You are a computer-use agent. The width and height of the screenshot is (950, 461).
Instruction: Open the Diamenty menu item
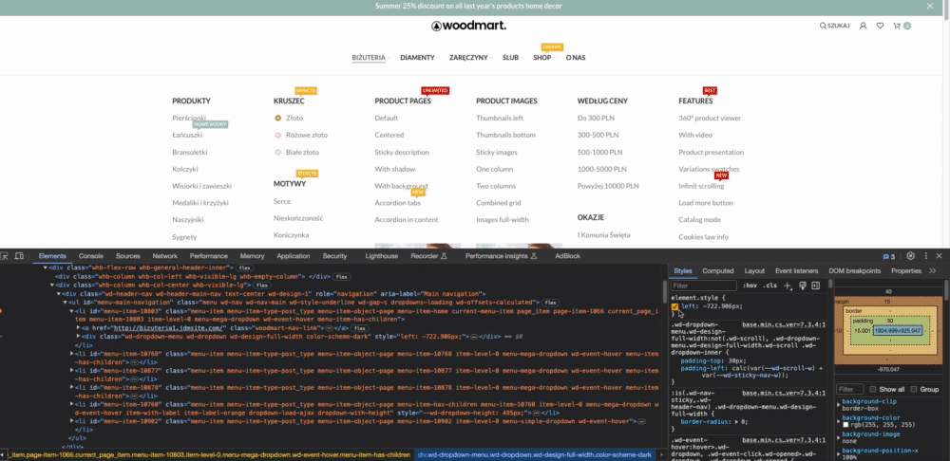pos(417,58)
